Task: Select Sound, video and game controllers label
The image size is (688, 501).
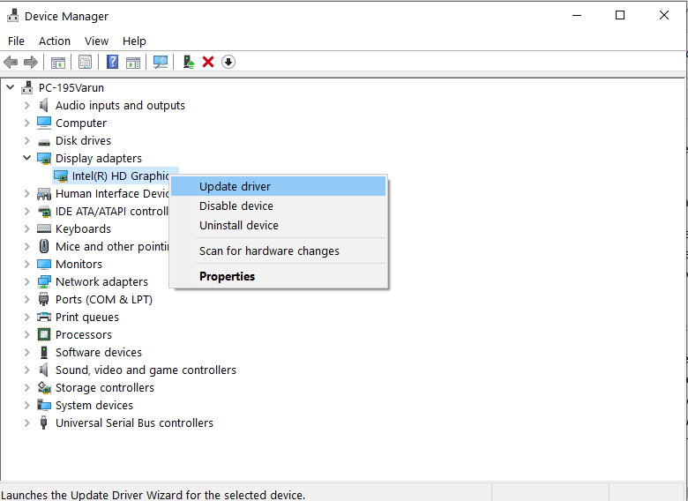Action: pyautogui.click(x=146, y=370)
